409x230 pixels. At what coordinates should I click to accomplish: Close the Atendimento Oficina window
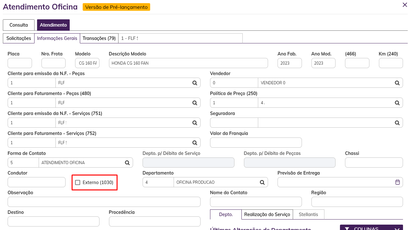[x=405, y=5]
